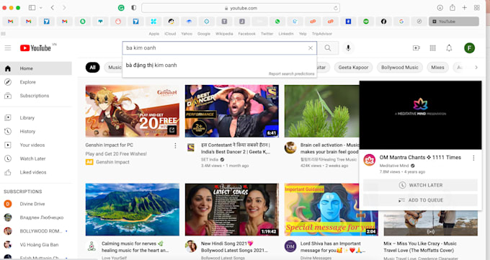Open the notifications bell
Screen dimensions: 490x260
[x=449, y=48]
